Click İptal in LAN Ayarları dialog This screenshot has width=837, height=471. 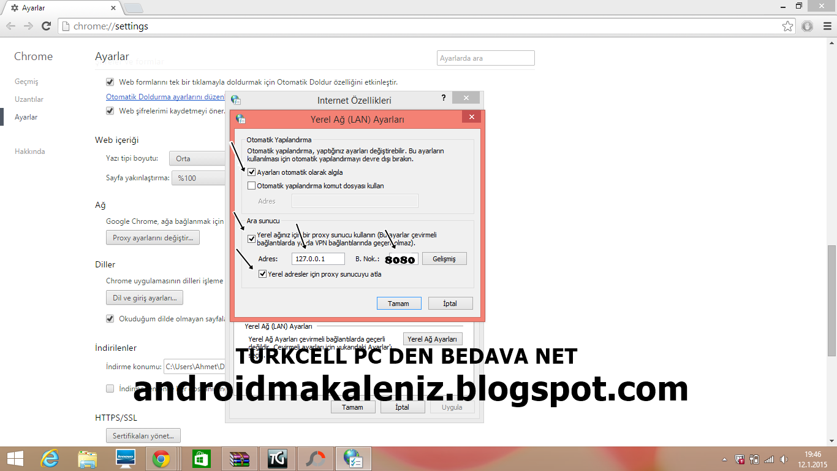coord(450,304)
